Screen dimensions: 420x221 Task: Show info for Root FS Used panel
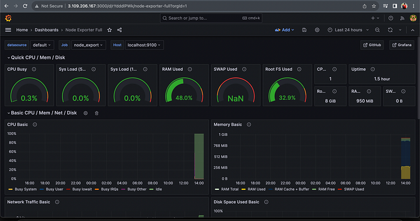[299, 69]
